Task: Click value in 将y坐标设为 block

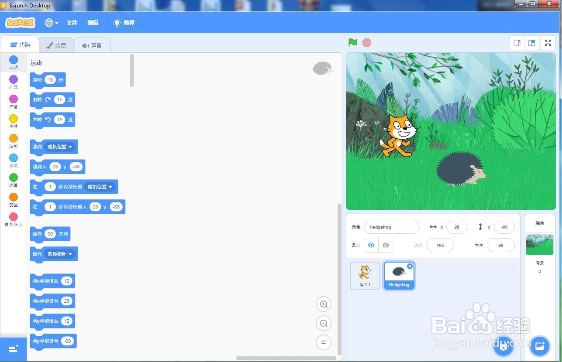Action: pyautogui.click(x=67, y=341)
